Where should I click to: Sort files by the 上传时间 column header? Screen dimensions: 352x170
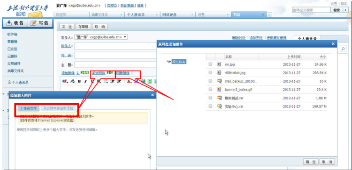(280, 57)
